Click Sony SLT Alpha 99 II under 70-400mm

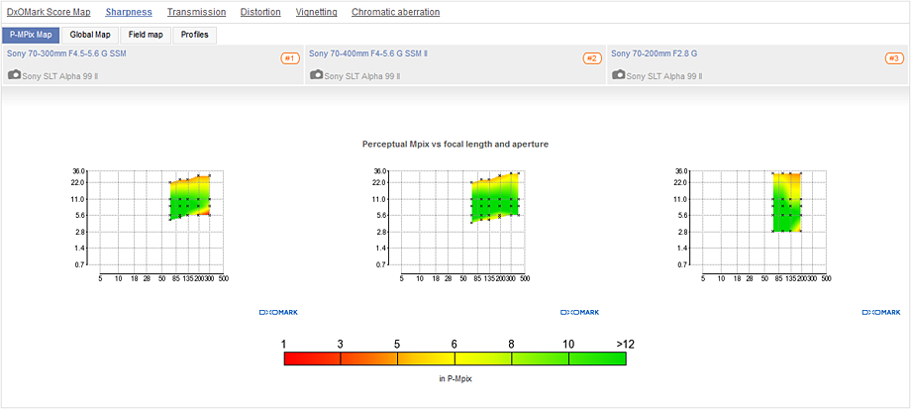tap(362, 76)
